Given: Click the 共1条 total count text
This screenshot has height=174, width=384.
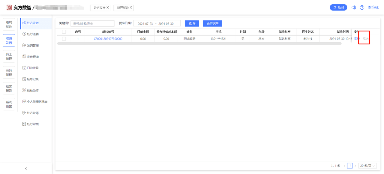Looking at the screenshot, I should pyautogui.click(x=335, y=166).
